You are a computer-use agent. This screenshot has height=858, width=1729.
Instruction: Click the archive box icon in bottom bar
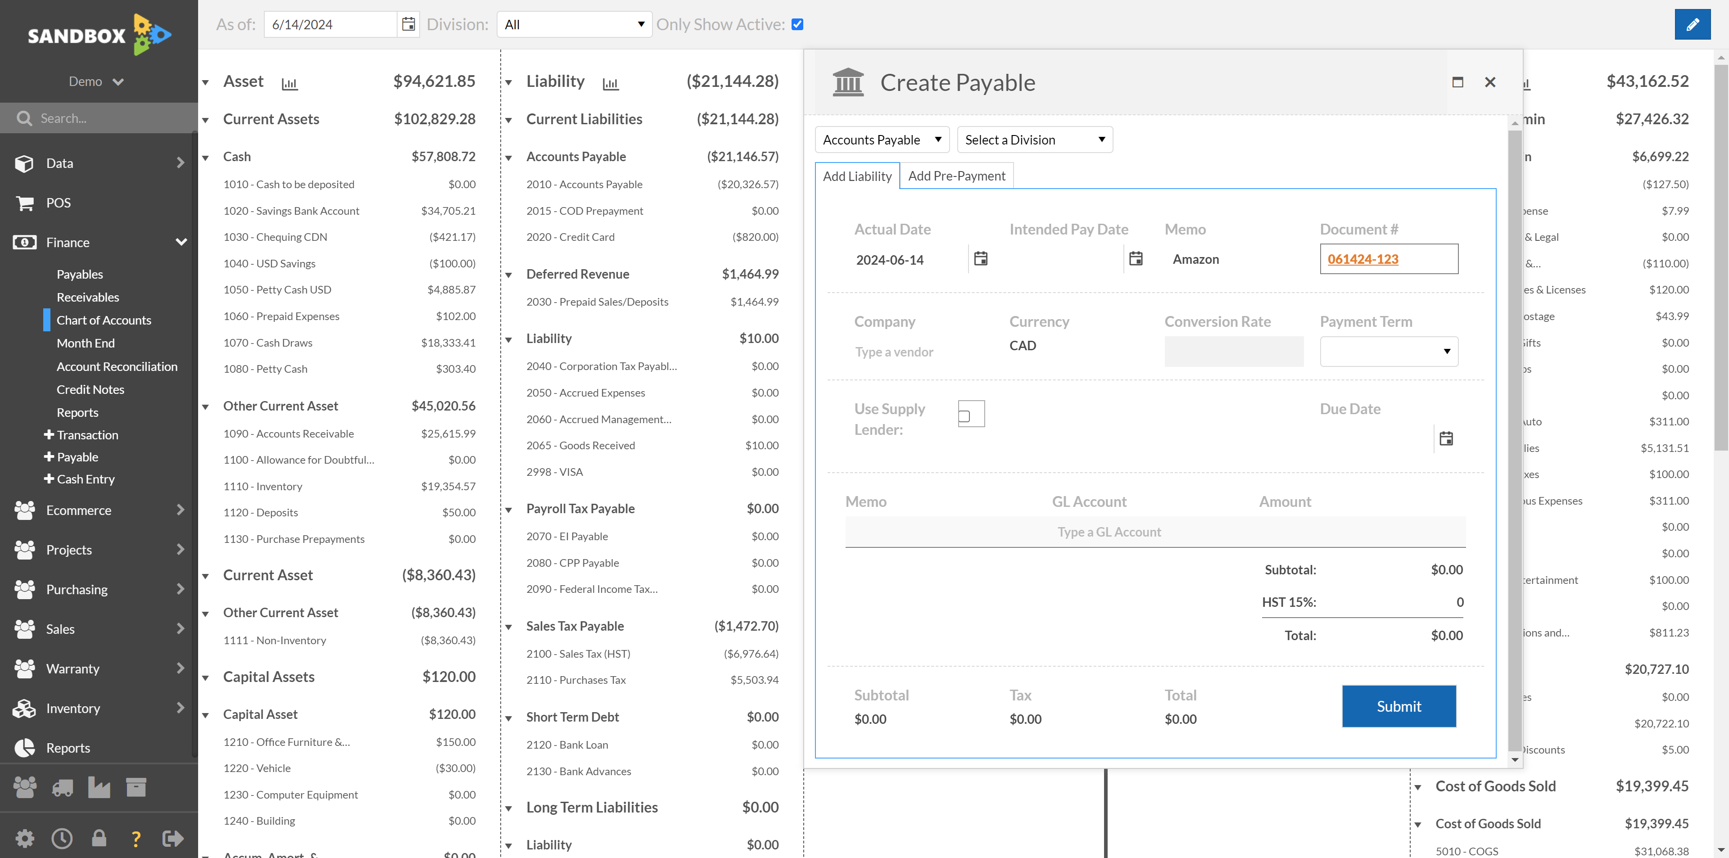pos(136,788)
